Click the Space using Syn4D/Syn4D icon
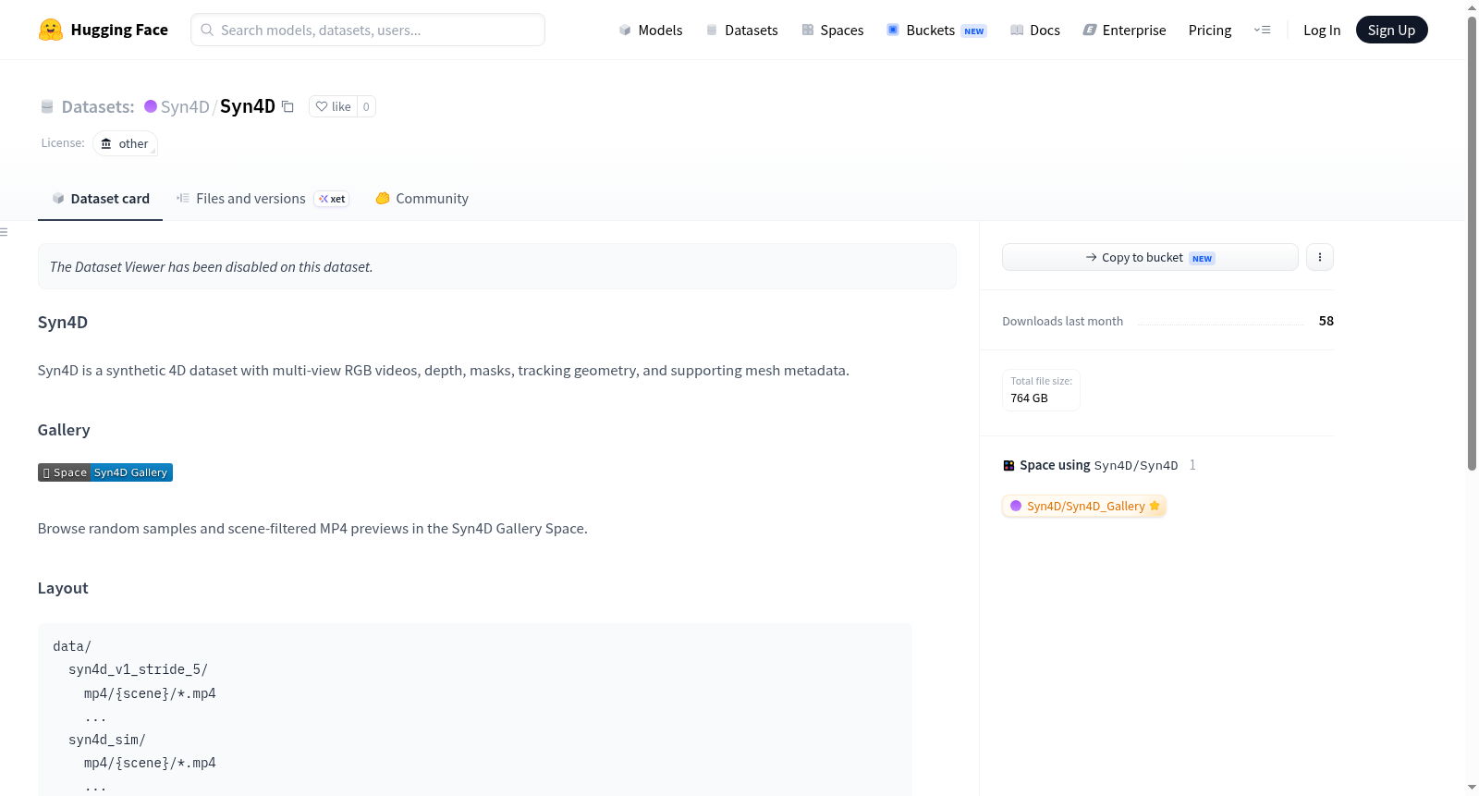Screen dimensions: 1479x796 click(x=1008, y=465)
